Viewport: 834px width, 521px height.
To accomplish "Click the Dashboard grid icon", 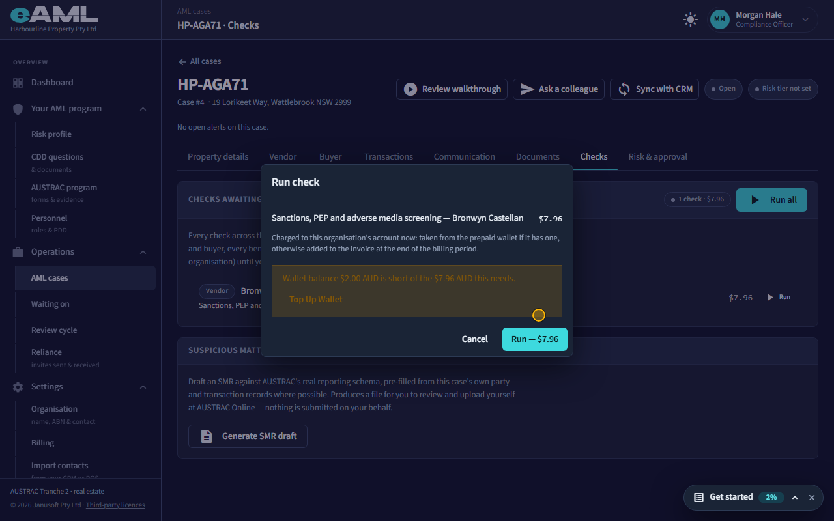I will (18, 83).
